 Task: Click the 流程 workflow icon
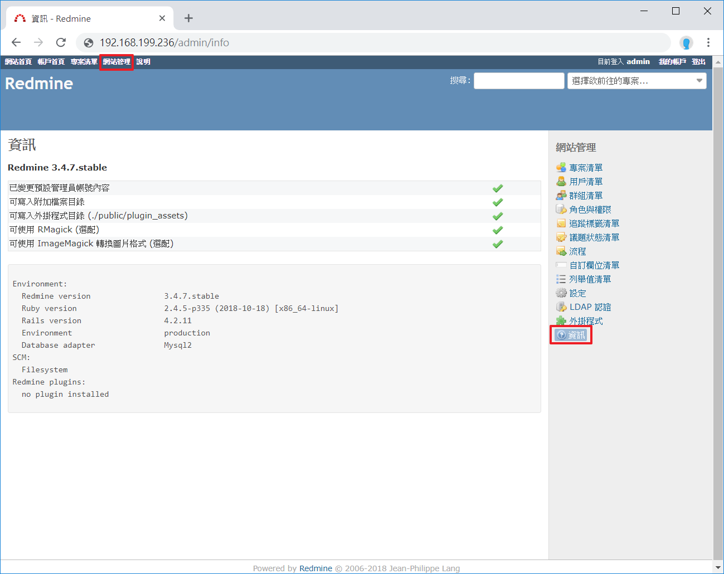(561, 251)
